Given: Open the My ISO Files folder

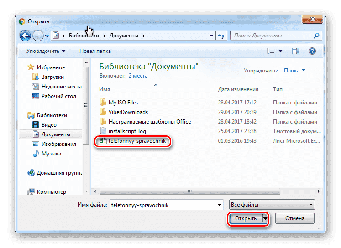Looking at the screenshot, I should (x=123, y=103).
